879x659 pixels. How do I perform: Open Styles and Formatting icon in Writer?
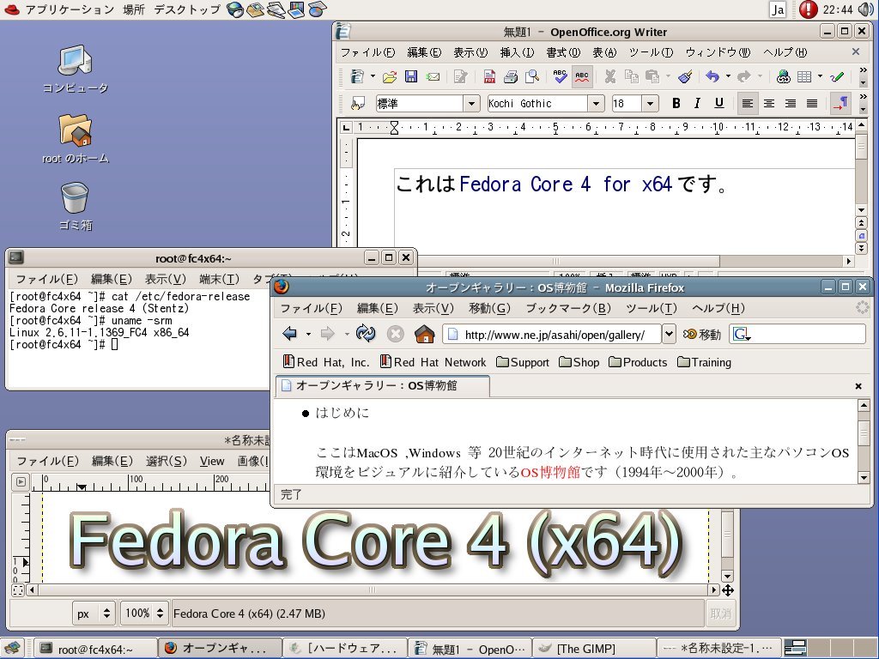pos(357,104)
